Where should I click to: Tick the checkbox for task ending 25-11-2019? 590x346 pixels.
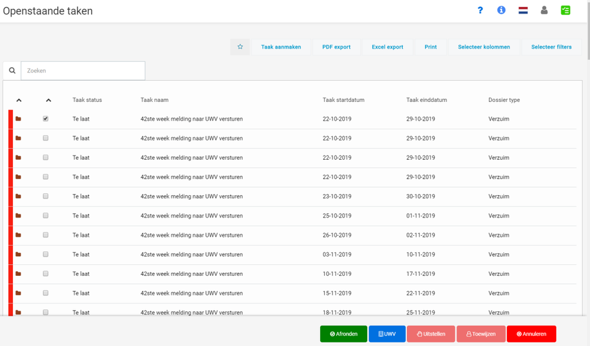[45, 312]
